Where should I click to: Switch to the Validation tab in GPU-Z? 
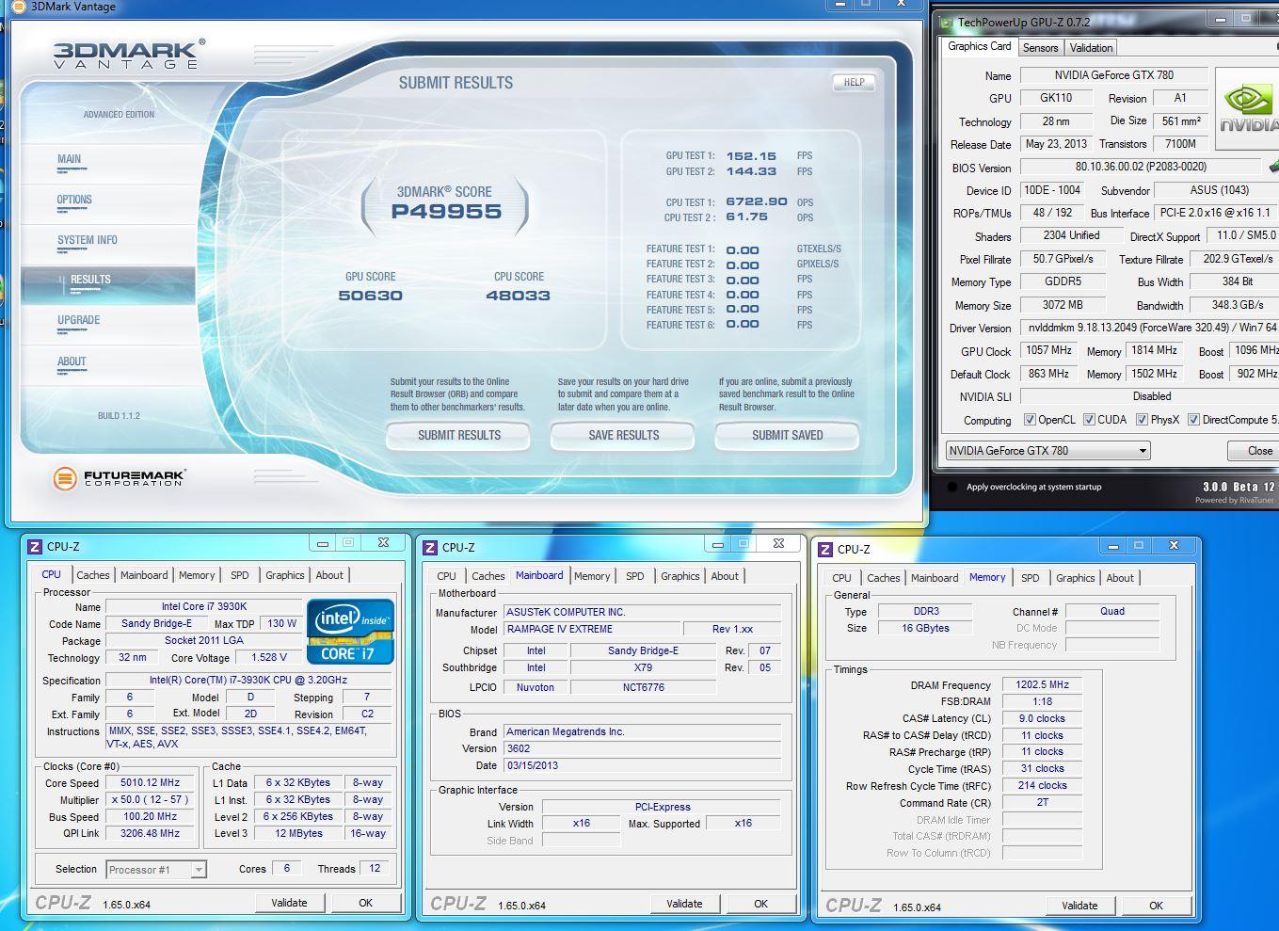[1091, 47]
